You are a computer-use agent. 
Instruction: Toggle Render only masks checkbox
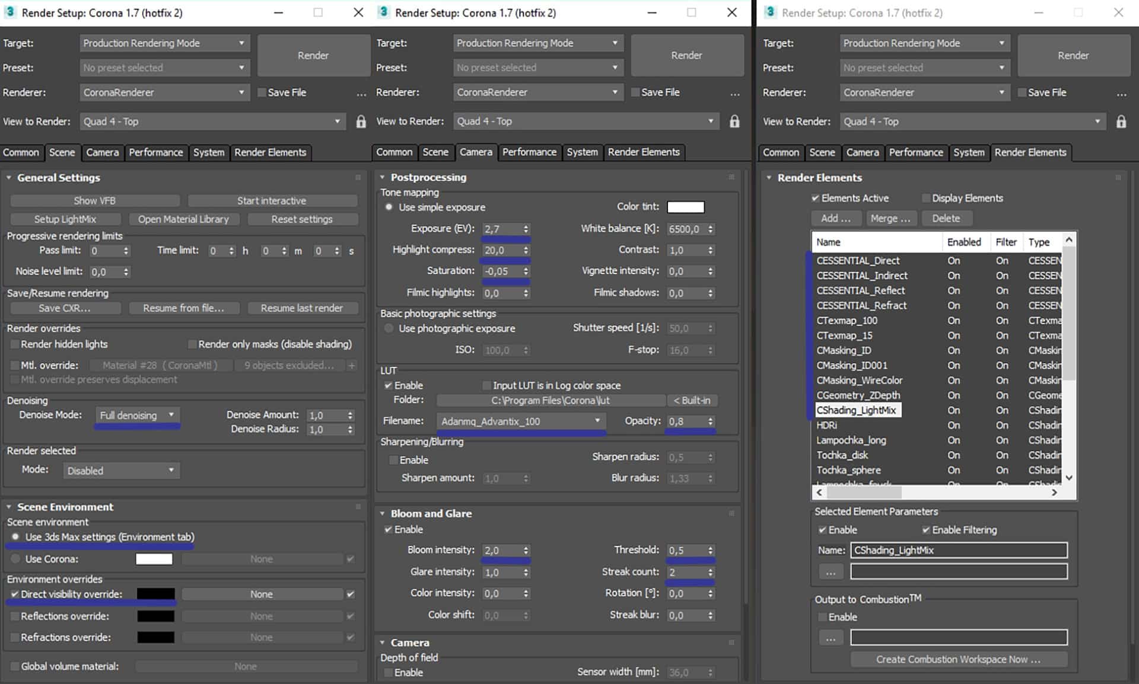[192, 344]
